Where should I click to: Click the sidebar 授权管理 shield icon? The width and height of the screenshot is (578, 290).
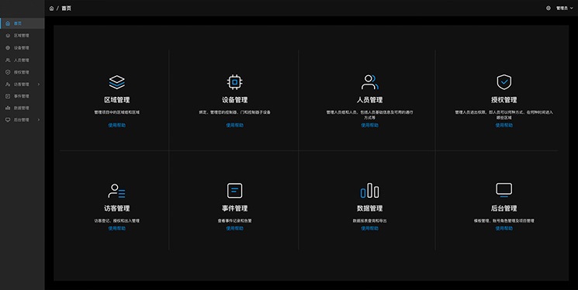pyautogui.click(x=8, y=72)
